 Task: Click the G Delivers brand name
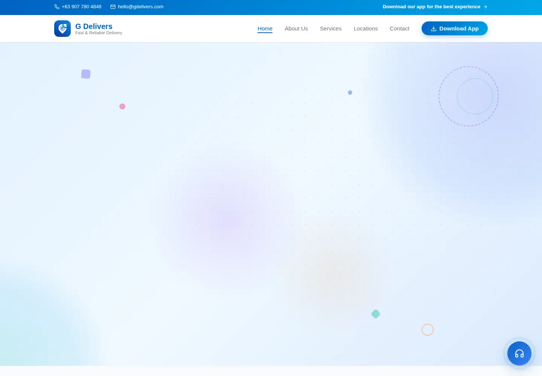pyautogui.click(x=94, y=26)
